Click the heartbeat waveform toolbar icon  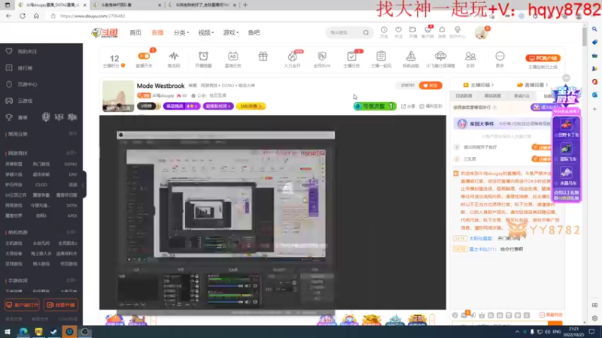[174, 57]
